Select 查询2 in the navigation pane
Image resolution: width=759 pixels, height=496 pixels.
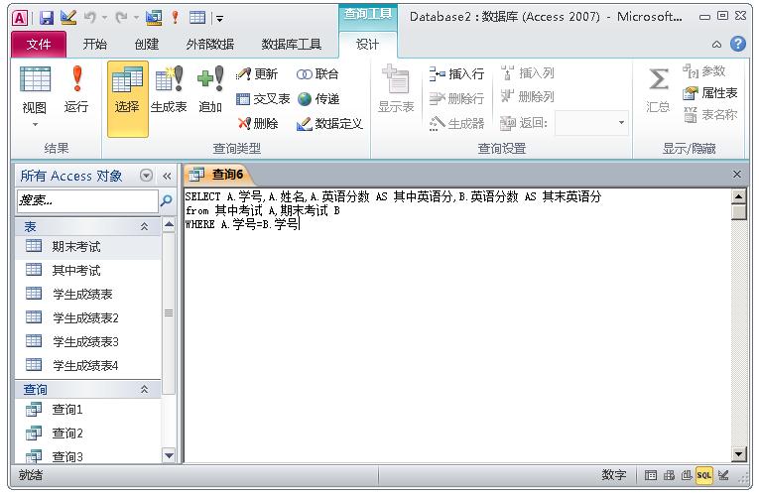88,434
